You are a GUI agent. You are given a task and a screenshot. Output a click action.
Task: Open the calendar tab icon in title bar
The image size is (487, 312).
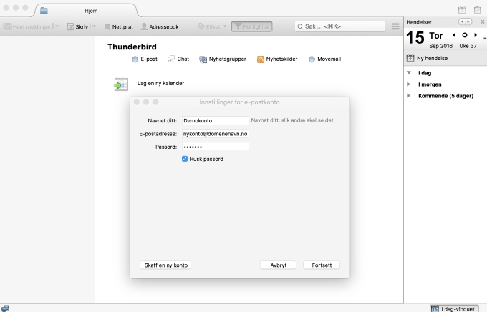pos(462,10)
